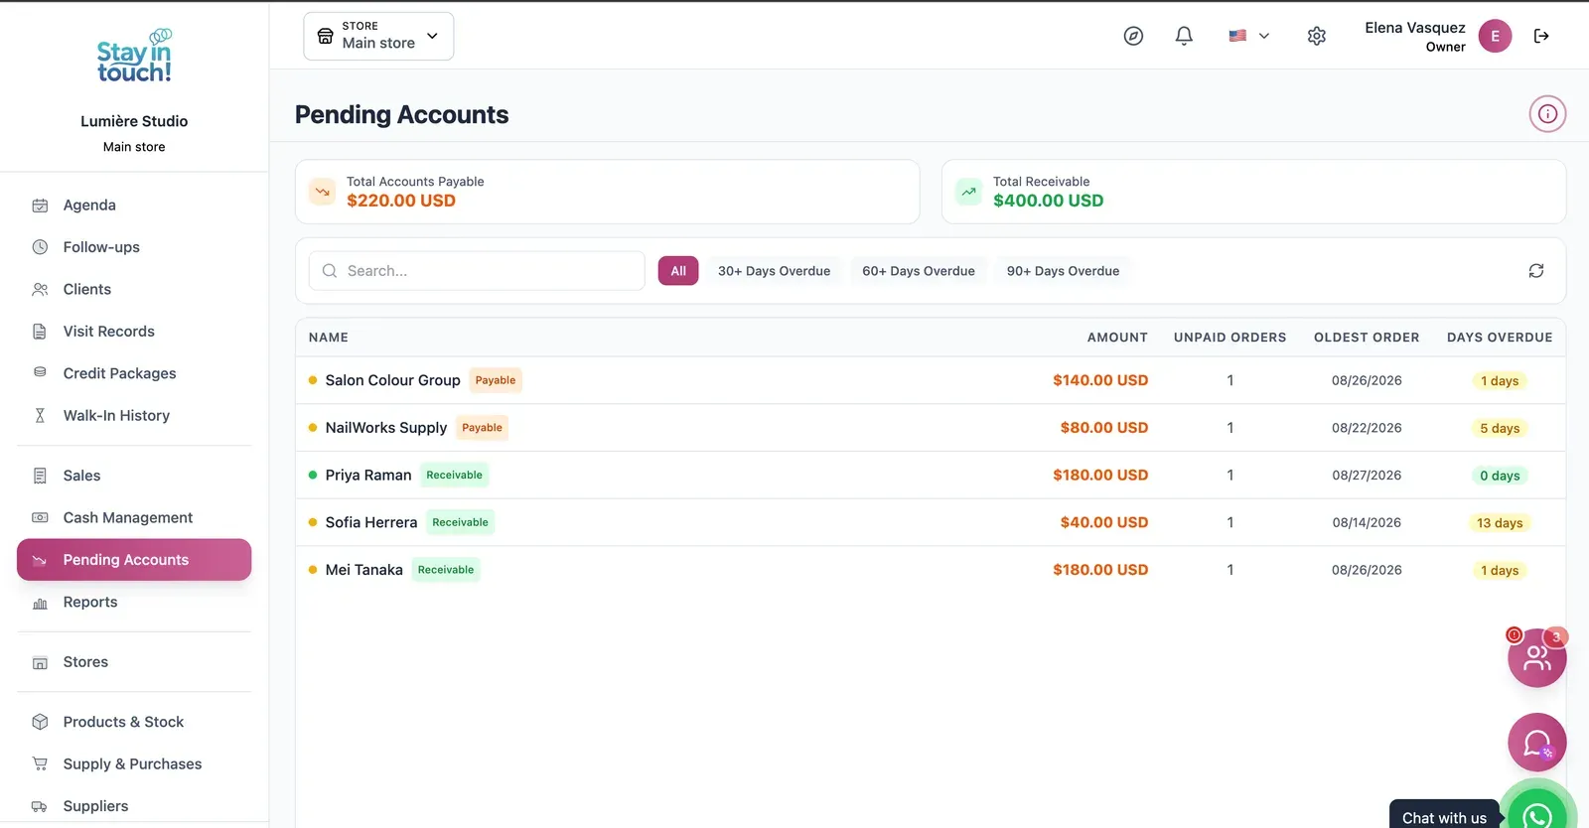Viewport: 1589px width, 828px height.
Task: Open the notifications bell
Action: [x=1184, y=36]
